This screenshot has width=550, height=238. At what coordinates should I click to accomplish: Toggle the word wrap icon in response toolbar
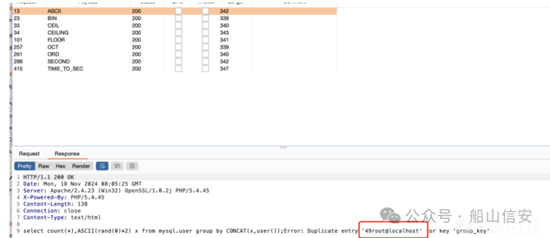tap(102, 166)
